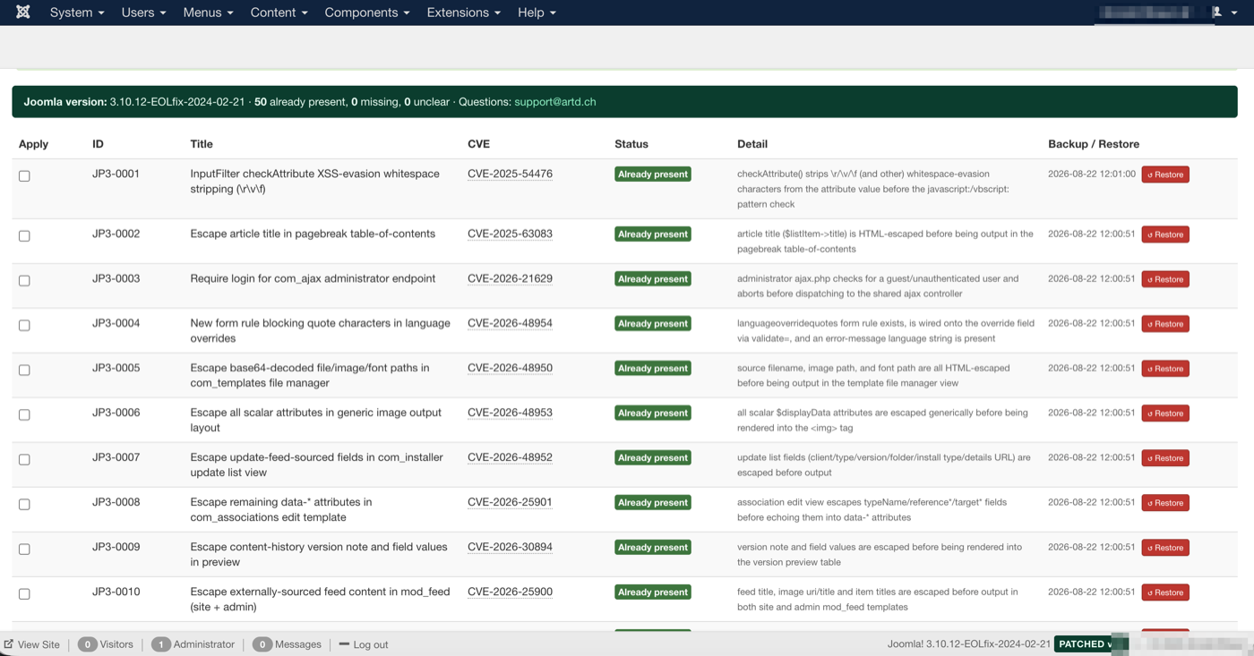Open the CVE-2026-25901 link
Image resolution: width=1254 pixels, height=656 pixels.
coord(510,502)
